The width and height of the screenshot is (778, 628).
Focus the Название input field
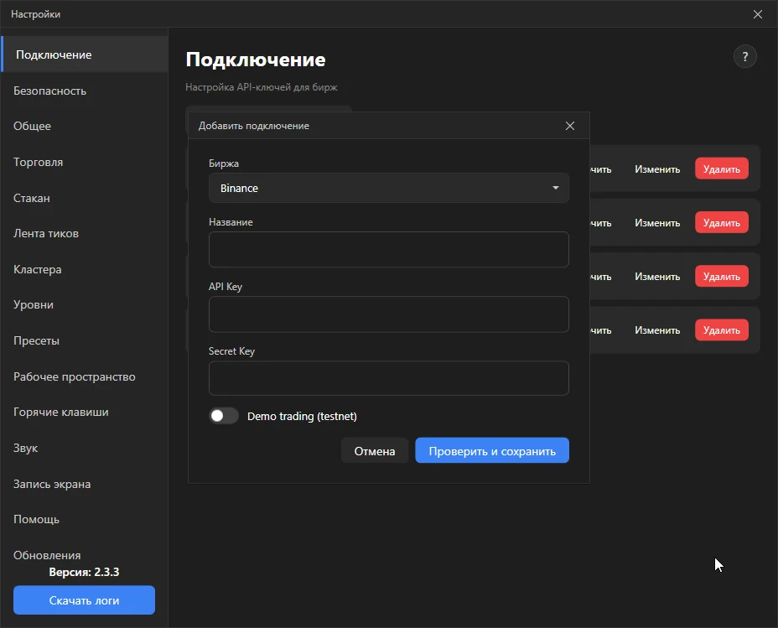point(388,250)
